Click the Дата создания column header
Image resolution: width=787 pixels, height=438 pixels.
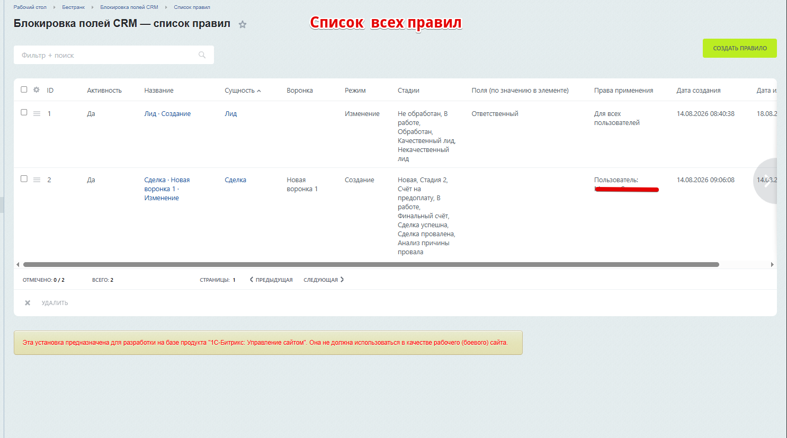(x=699, y=91)
